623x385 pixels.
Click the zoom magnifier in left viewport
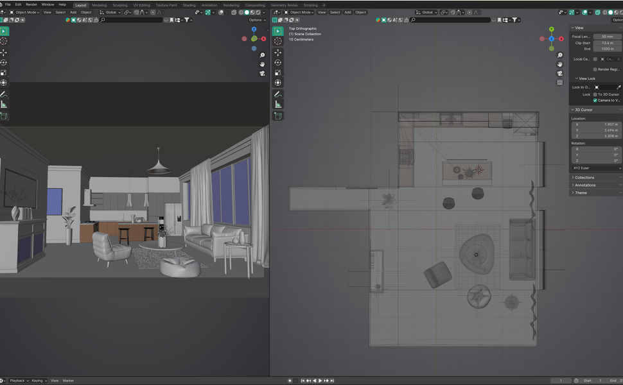coord(262,55)
